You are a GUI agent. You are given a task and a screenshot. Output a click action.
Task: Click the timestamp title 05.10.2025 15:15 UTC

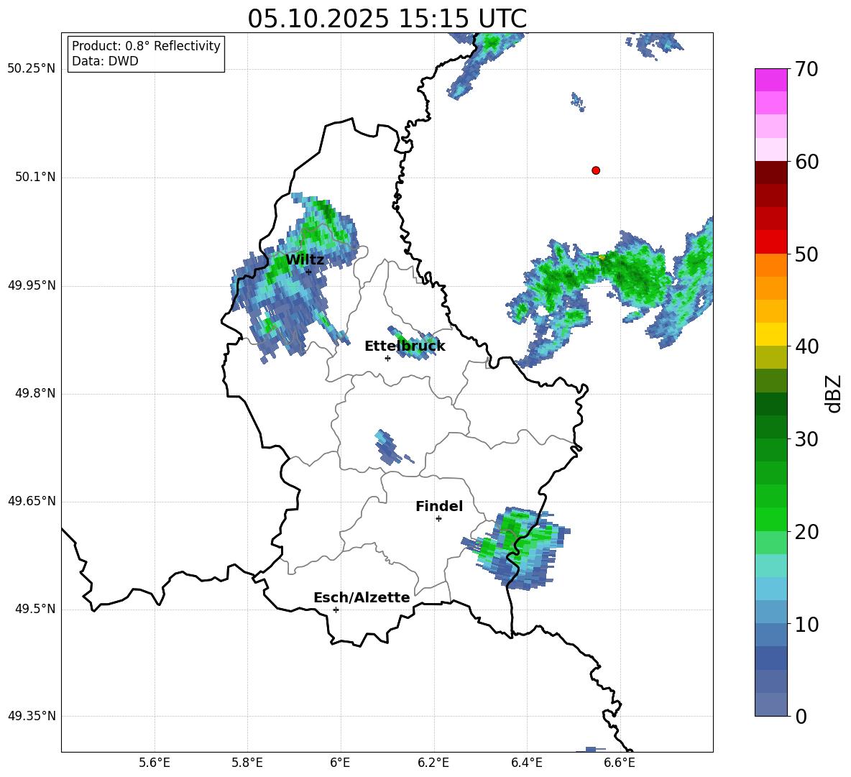pos(387,19)
